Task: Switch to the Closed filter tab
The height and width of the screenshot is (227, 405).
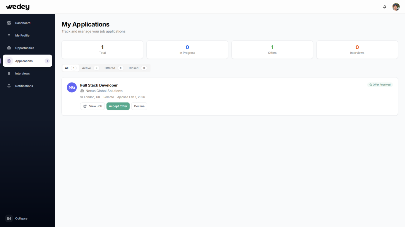Action: point(137,68)
